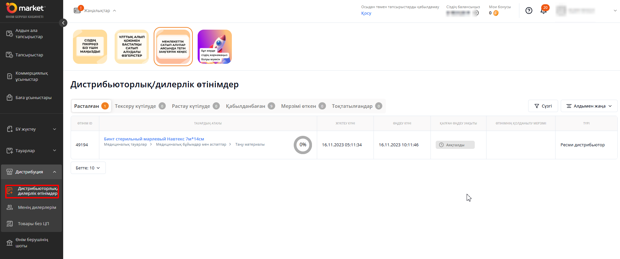Switch to the Мерзімі өткен tab

pos(303,106)
